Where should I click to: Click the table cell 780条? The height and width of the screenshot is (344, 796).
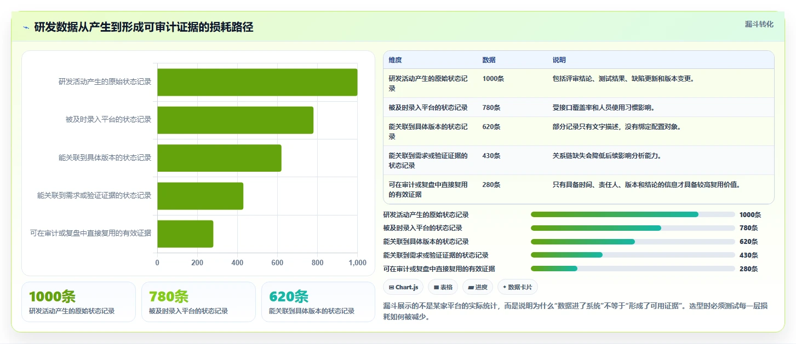click(x=491, y=108)
